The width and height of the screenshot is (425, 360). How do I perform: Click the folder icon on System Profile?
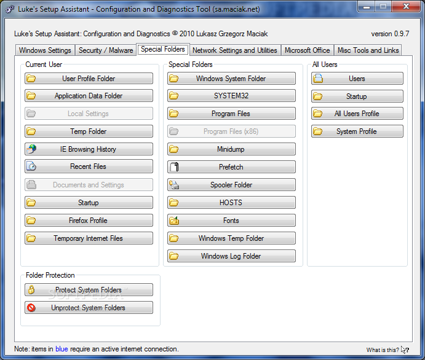[317, 131]
